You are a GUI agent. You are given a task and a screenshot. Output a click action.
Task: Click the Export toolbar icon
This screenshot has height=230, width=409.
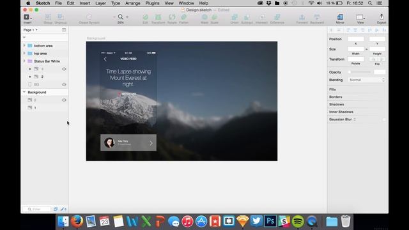tap(382, 17)
